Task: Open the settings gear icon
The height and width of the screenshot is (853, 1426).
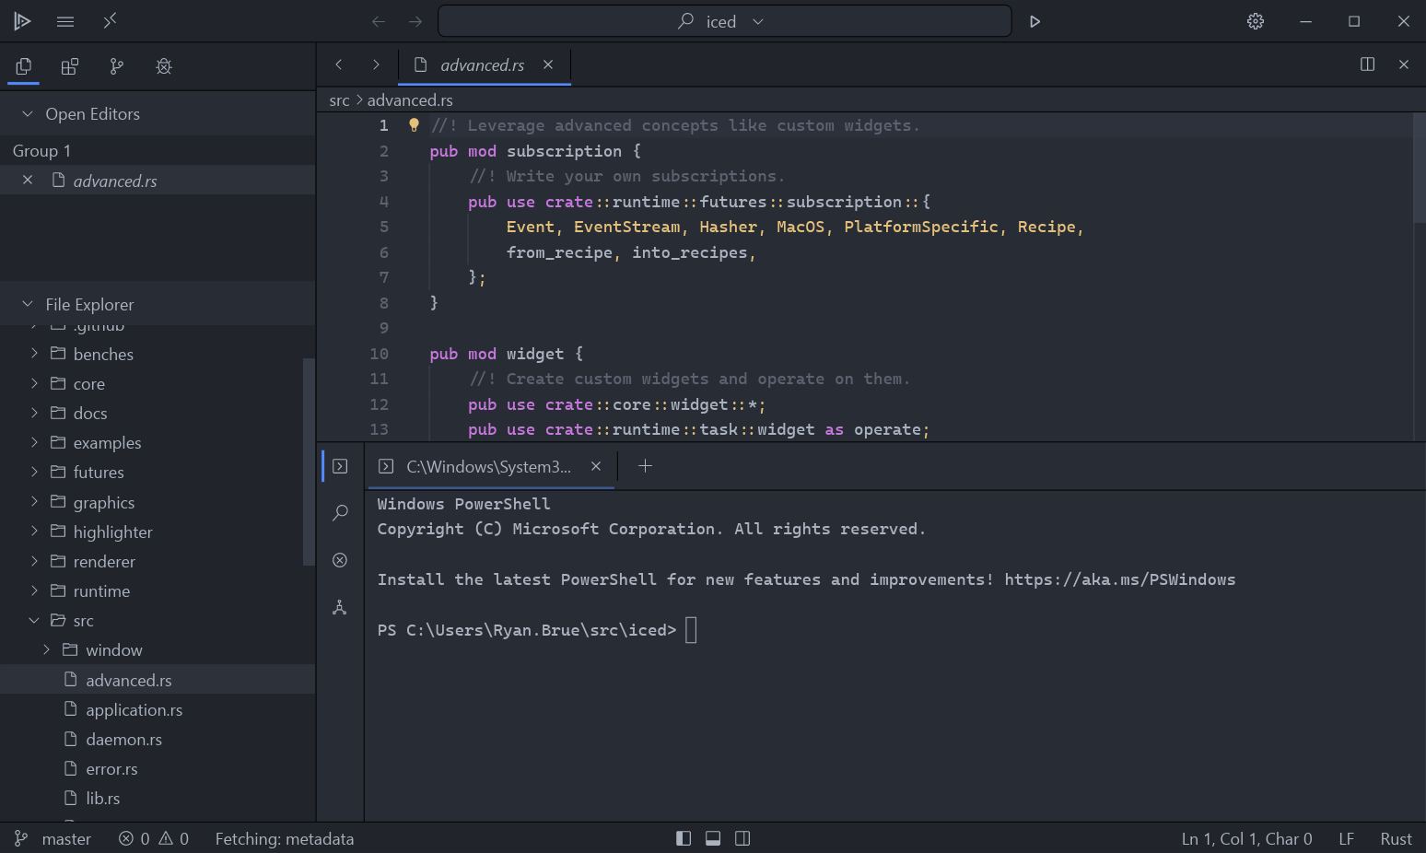Action: click(x=1256, y=21)
